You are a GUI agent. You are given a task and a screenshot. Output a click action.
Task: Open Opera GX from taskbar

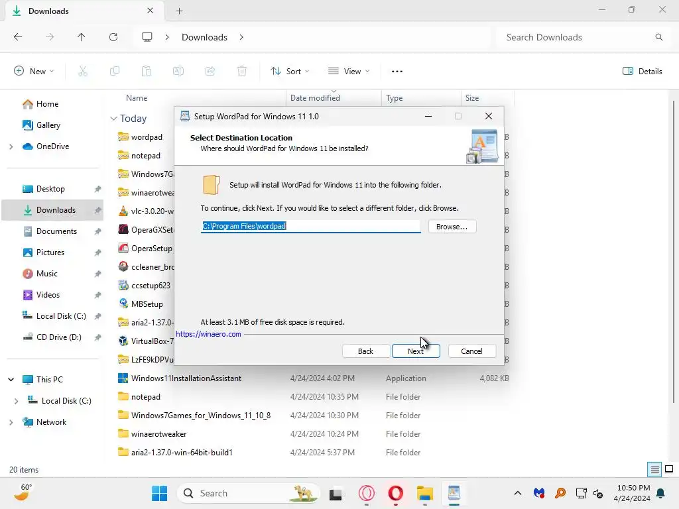pos(366,493)
